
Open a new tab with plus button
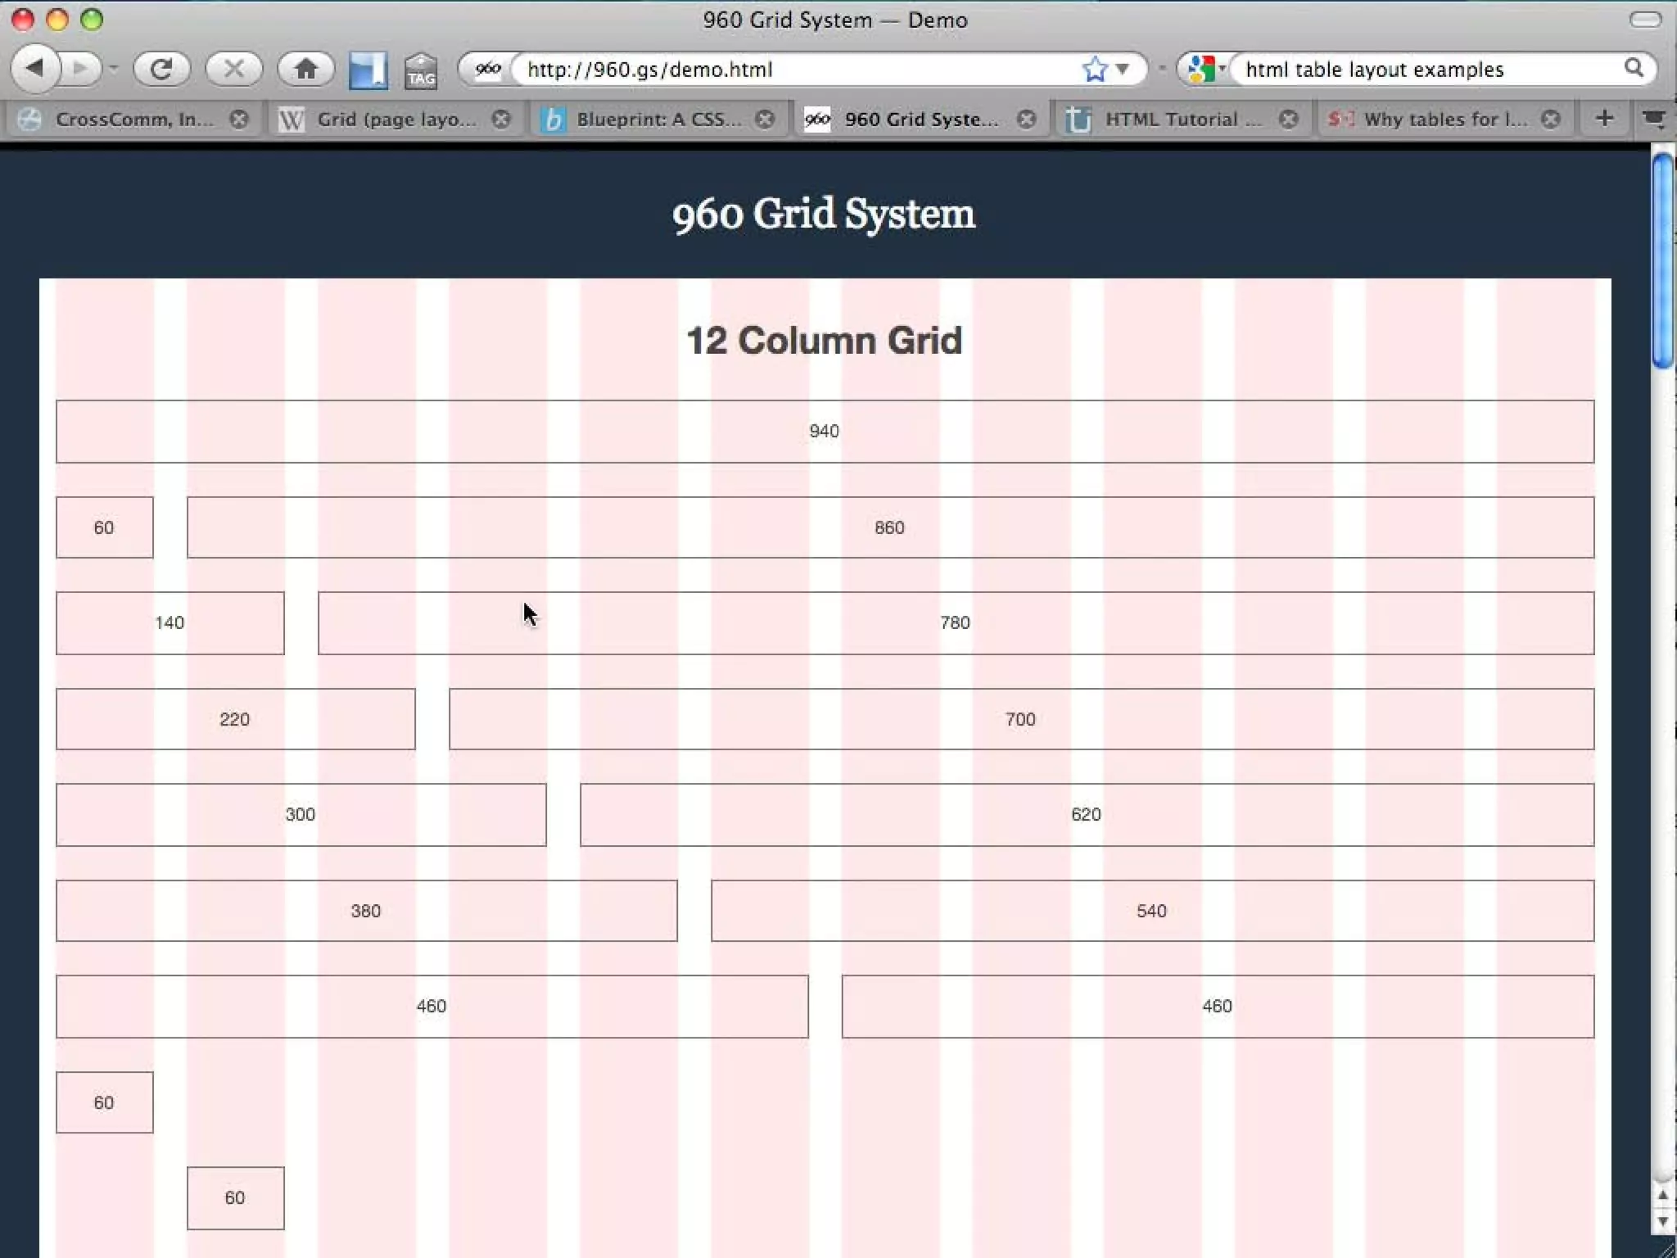tap(1604, 120)
